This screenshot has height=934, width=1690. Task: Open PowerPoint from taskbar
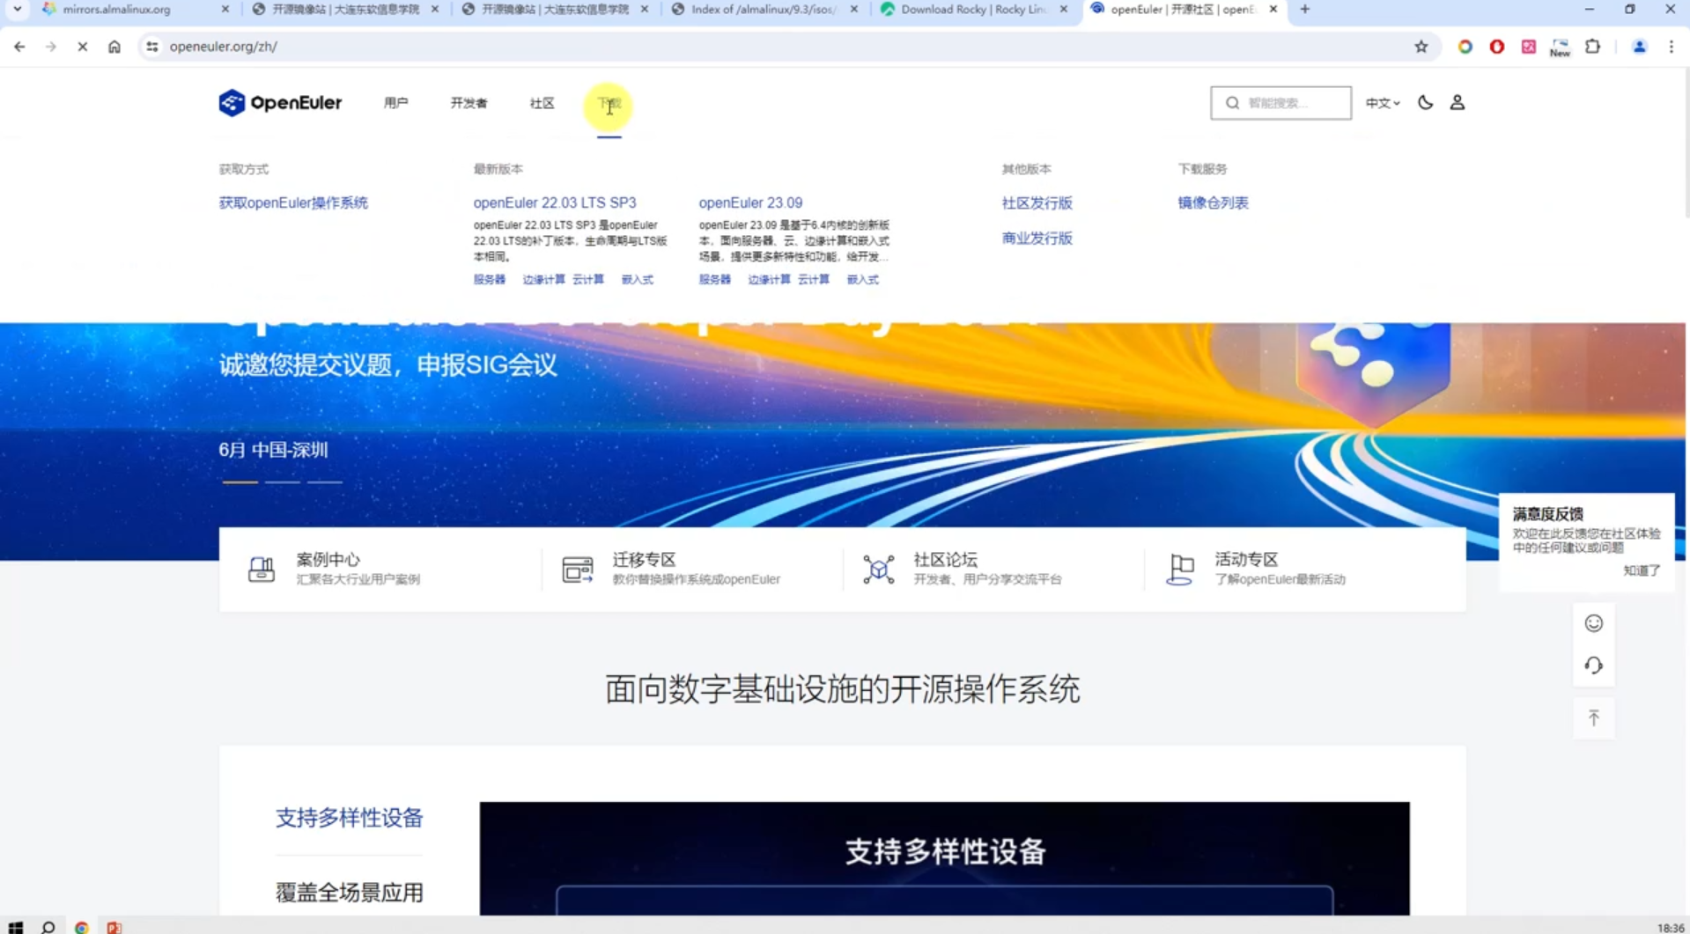(x=114, y=927)
